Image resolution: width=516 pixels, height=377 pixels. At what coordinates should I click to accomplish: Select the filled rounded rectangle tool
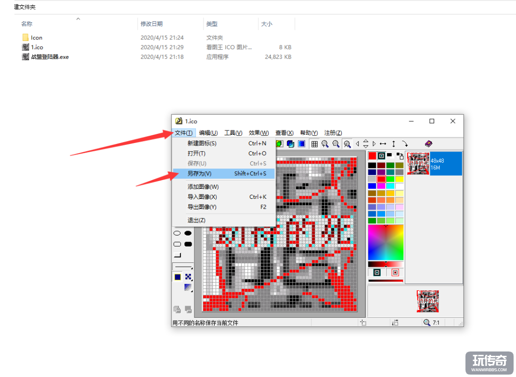pos(188,244)
